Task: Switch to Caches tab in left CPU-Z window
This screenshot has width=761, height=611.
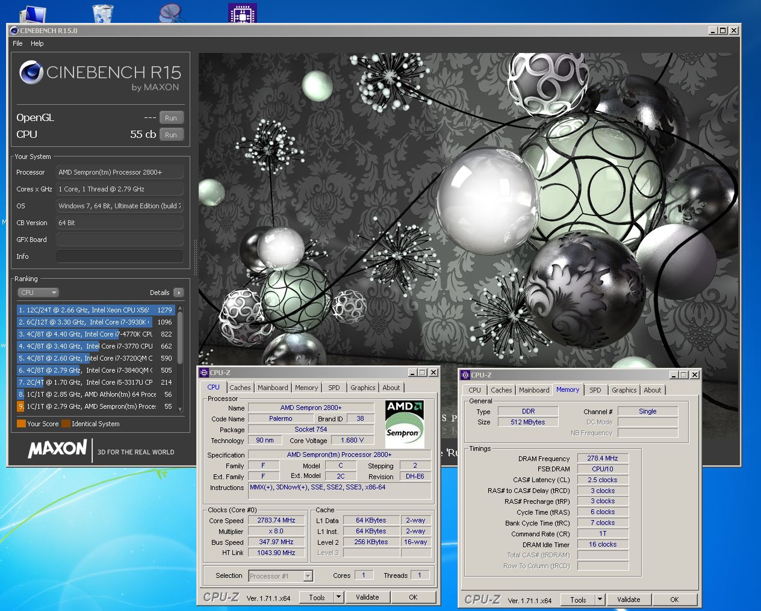Action: (x=240, y=388)
